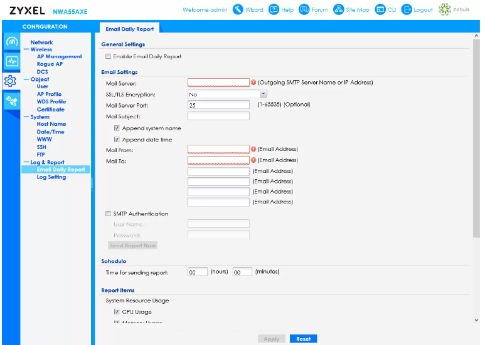Open AP Management in the sidebar
The width and height of the screenshot is (485, 345).
[59, 57]
